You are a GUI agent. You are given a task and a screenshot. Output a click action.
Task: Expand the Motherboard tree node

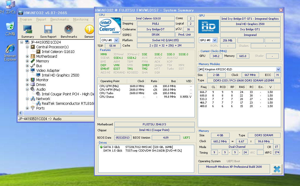click(27, 57)
